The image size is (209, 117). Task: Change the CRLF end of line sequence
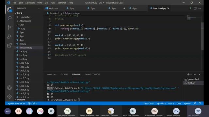click(x=179, y=103)
